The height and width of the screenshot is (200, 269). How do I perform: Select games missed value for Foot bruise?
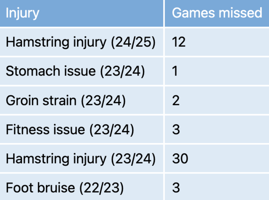pyautogui.click(x=217, y=187)
